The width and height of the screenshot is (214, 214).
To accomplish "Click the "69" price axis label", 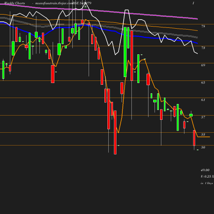I will click(x=203, y=65).
